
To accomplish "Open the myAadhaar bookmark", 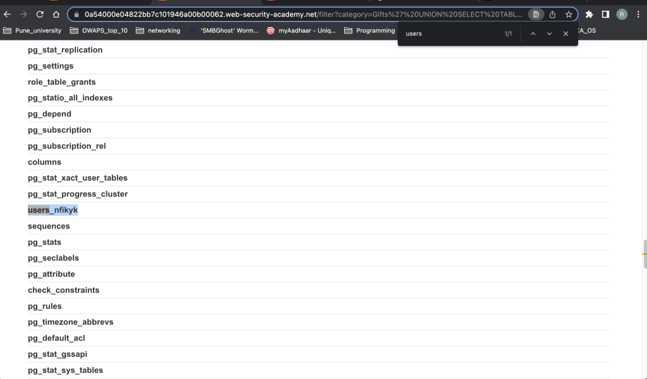I will pos(301,30).
